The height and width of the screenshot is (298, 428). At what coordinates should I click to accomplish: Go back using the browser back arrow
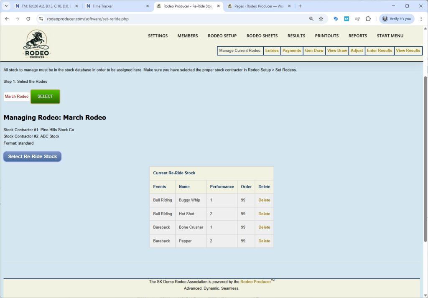coord(7,19)
